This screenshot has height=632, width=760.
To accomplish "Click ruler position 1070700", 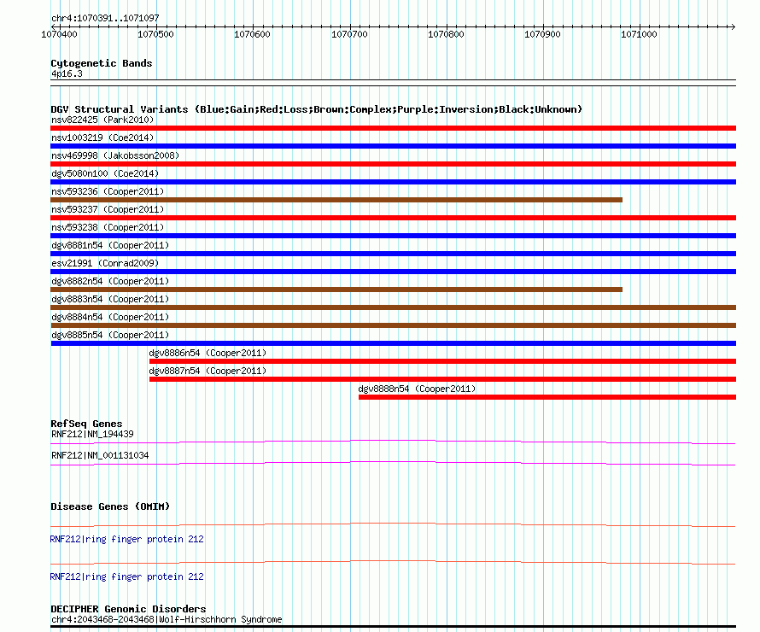I will pos(349,34).
